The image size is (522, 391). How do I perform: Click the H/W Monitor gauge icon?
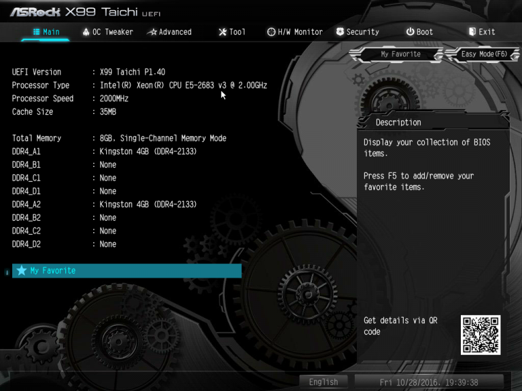click(271, 32)
